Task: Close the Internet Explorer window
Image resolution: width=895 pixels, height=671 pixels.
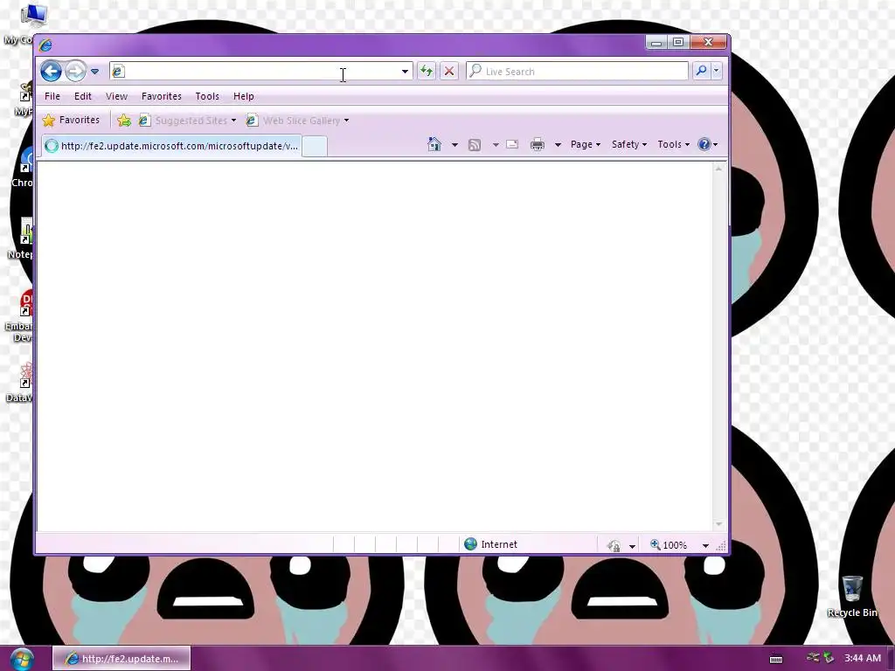Action: pos(708,42)
